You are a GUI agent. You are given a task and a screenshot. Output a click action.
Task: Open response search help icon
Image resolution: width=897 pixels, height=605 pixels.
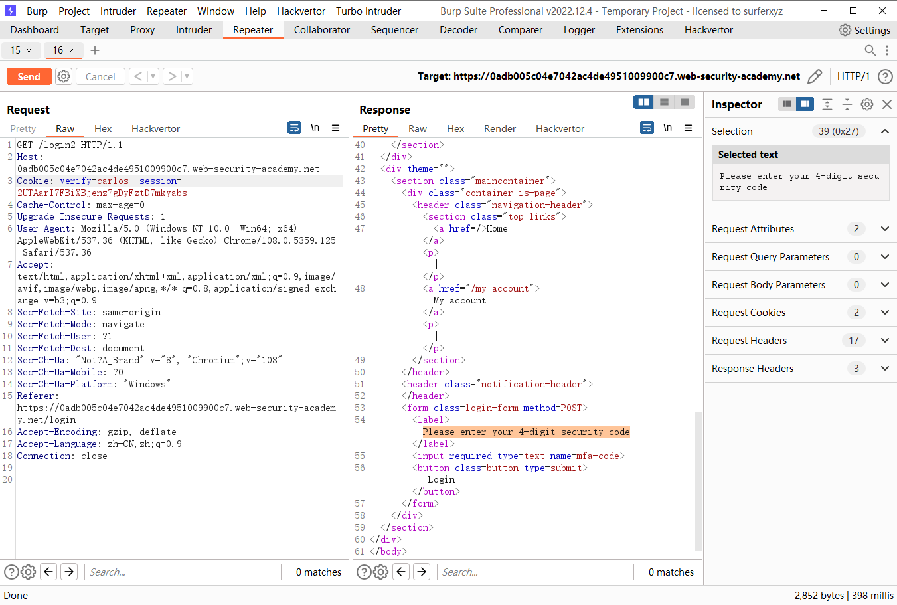364,572
